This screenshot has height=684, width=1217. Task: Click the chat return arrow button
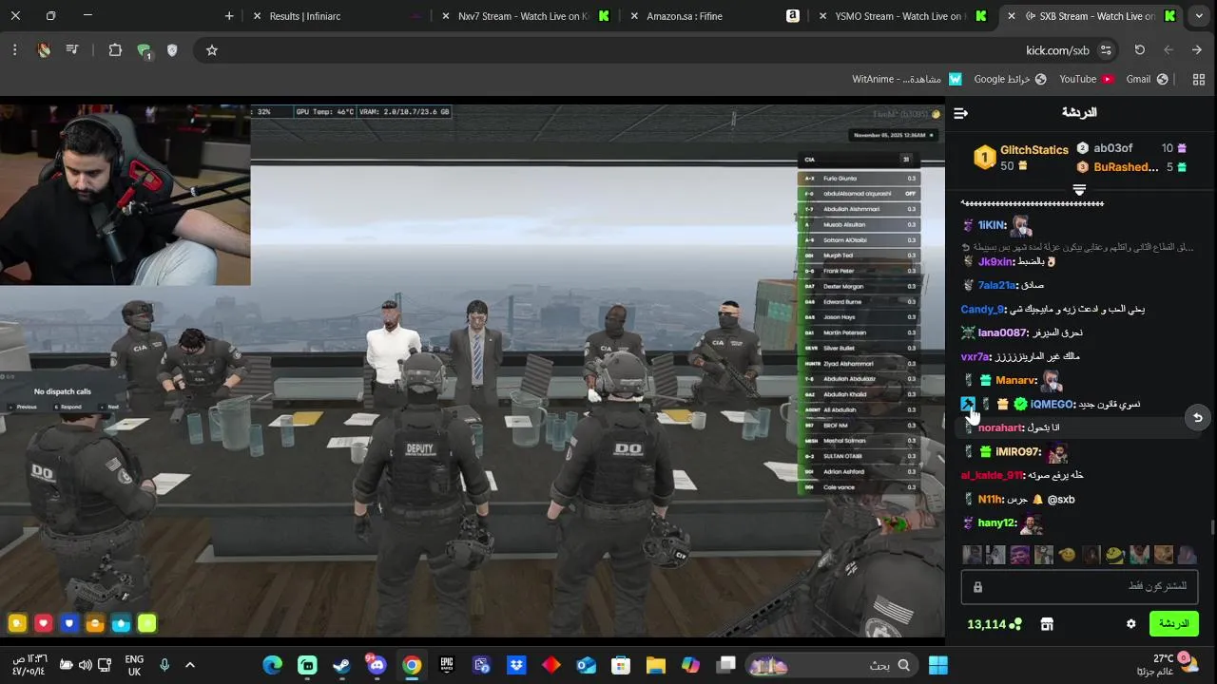(x=1198, y=417)
